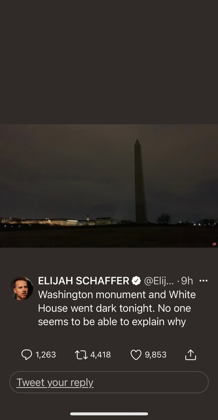This screenshot has width=218, height=420.
Task: Retweet using the arrows icon
Action: coord(81,355)
